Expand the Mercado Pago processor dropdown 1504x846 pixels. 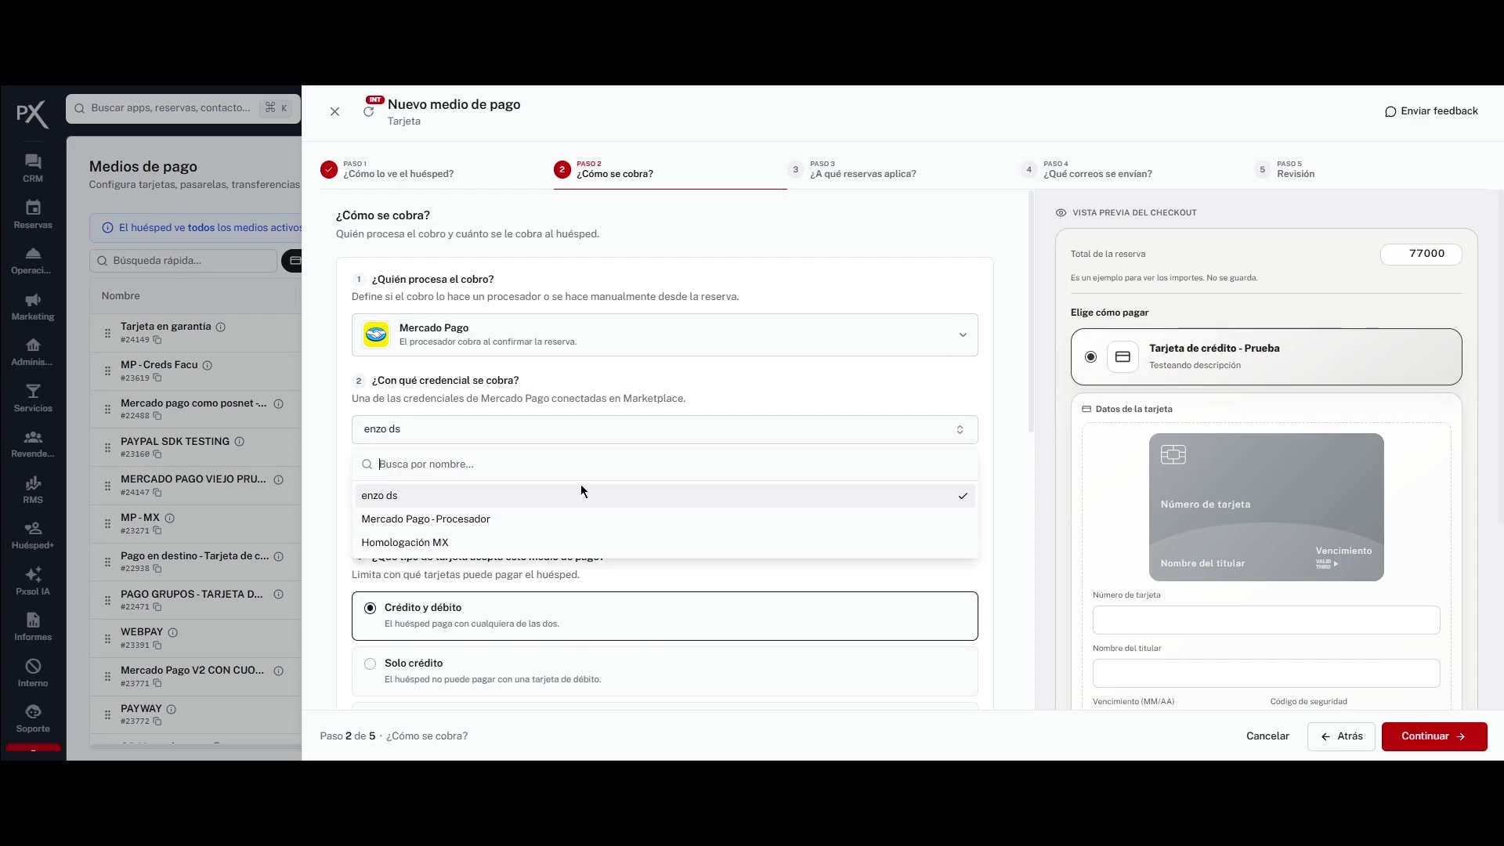click(x=665, y=334)
